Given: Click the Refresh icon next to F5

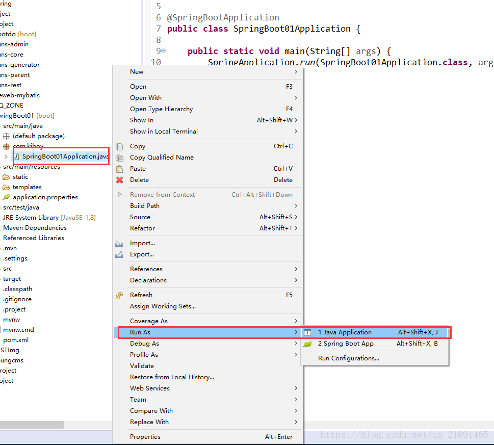Looking at the screenshot, I should point(119,295).
